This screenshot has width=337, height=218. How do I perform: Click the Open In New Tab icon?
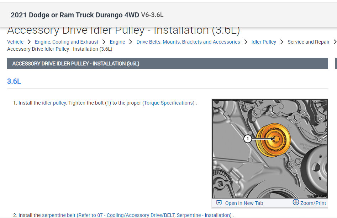[x=219, y=203]
